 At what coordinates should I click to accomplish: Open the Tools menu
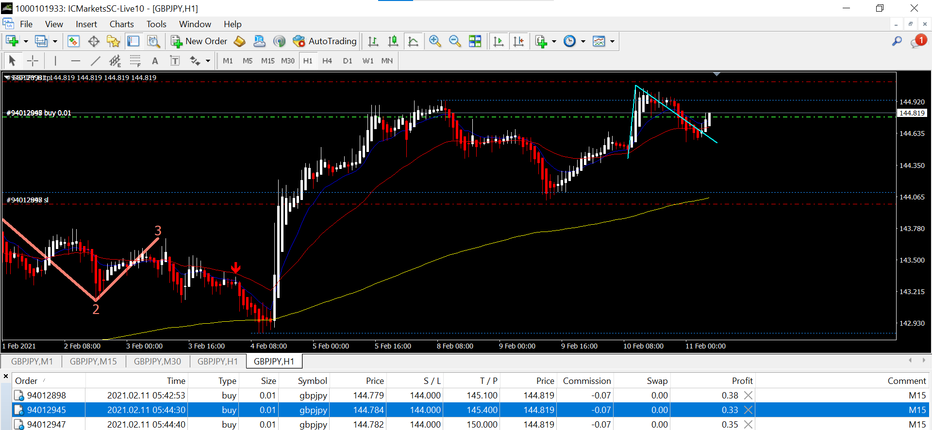(x=156, y=24)
